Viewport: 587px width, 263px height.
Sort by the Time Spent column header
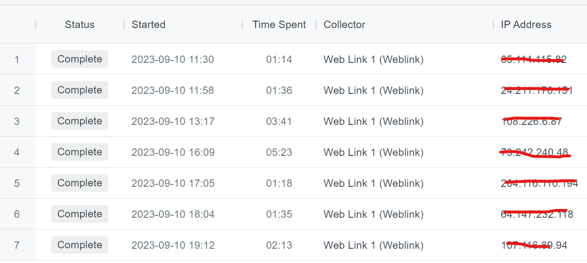pyautogui.click(x=279, y=25)
